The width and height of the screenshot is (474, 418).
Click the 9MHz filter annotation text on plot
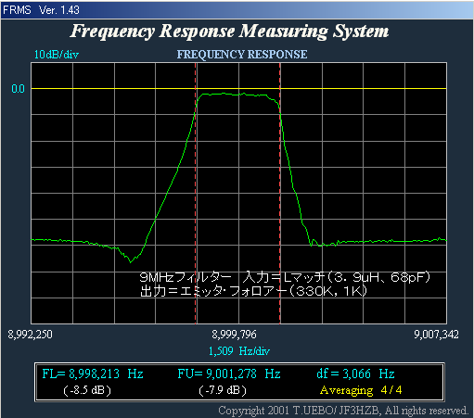[285, 284]
